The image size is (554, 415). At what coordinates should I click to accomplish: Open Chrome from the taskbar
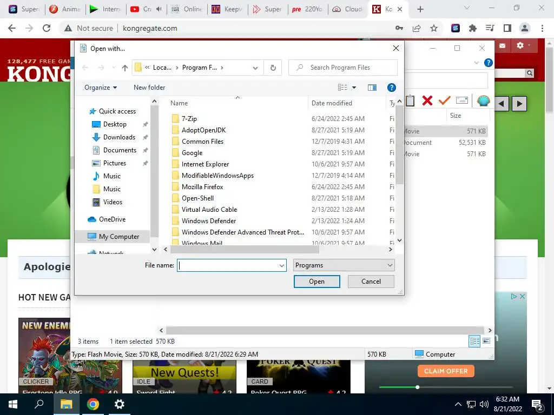(x=93, y=404)
